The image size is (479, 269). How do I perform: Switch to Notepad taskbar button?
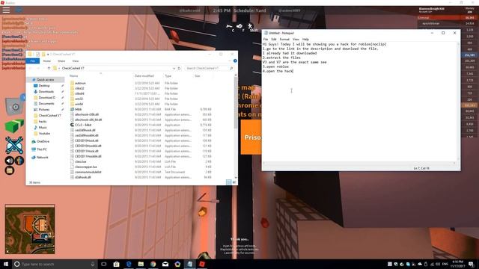click(x=189, y=264)
